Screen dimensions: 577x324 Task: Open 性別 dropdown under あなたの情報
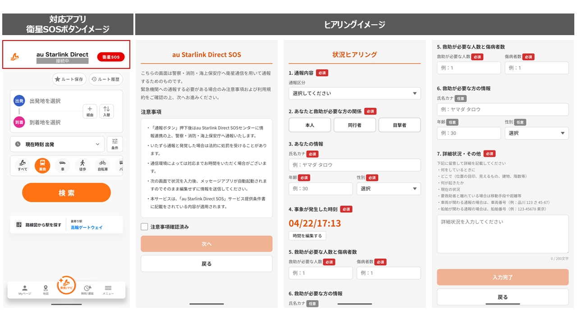pos(388,189)
